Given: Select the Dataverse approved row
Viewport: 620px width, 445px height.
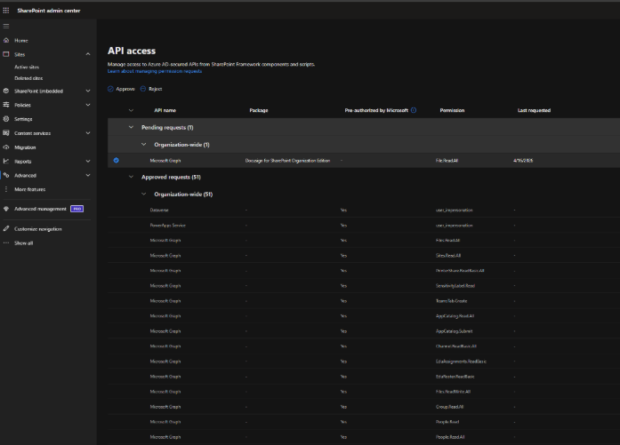Looking at the screenshot, I should 364,210.
